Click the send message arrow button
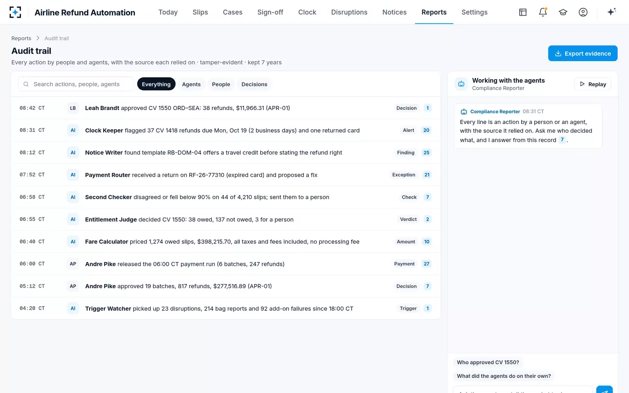The width and height of the screenshot is (629, 393). pyautogui.click(x=605, y=390)
